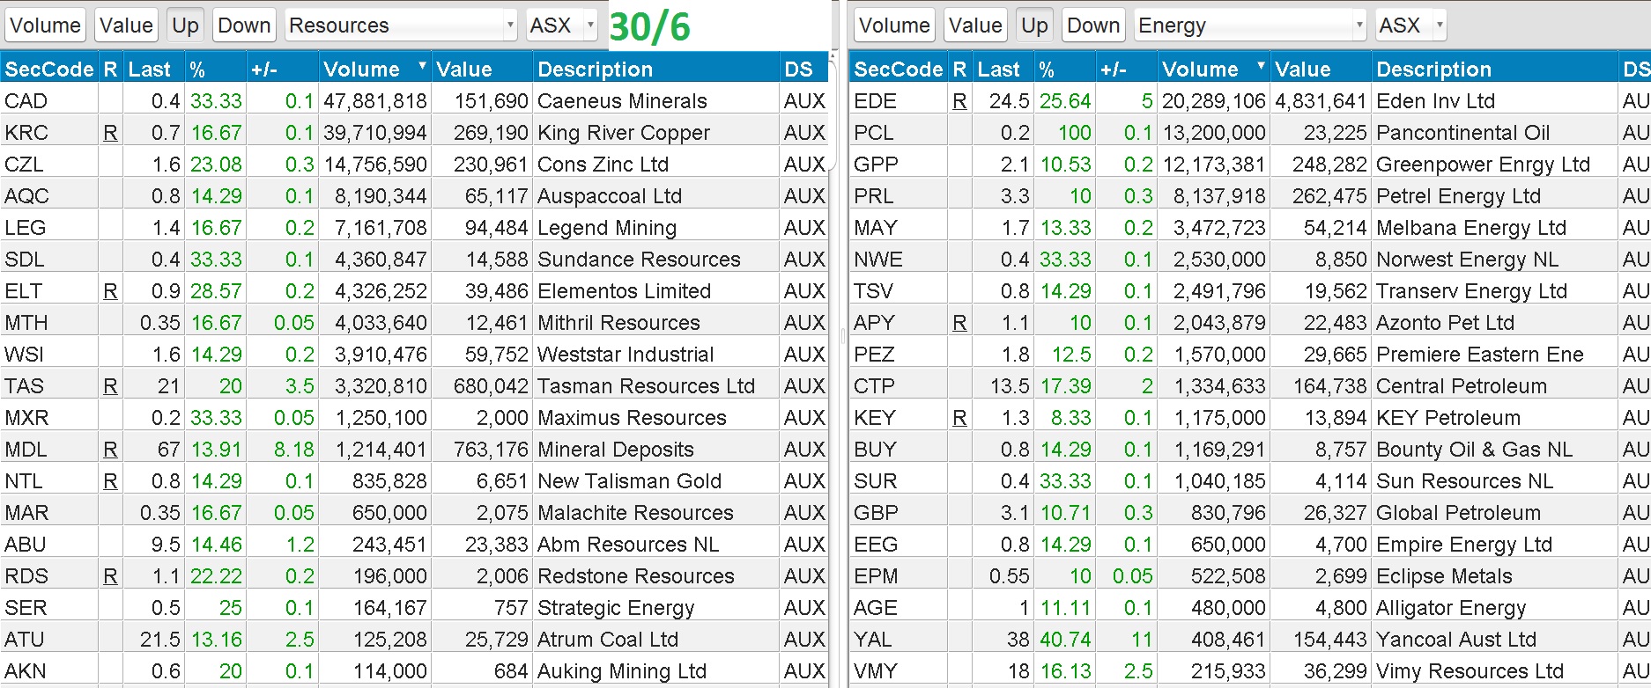The height and width of the screenshot is (688, 1651).
Task: Select MTH security code
Action: 26,323
